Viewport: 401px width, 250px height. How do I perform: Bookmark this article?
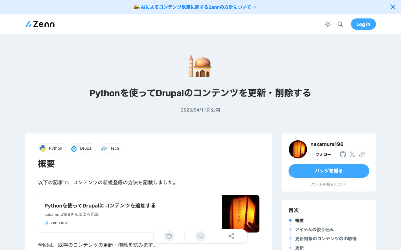click(x=200, y=236)
